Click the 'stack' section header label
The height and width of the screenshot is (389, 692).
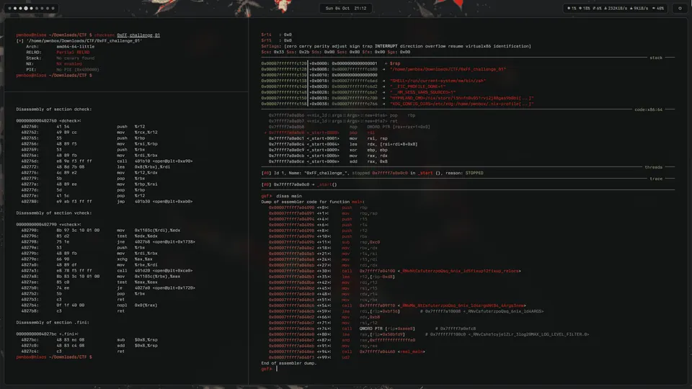coord(656,58)
